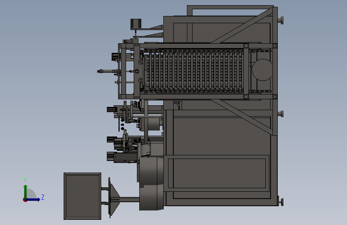Click the blue Z axis arrow of the triad
347x225 pixels.
click(33, 199)
